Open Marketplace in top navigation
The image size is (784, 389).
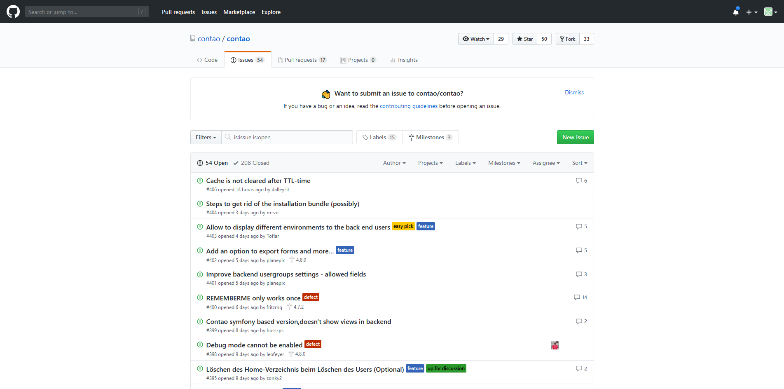click(239, 12)
